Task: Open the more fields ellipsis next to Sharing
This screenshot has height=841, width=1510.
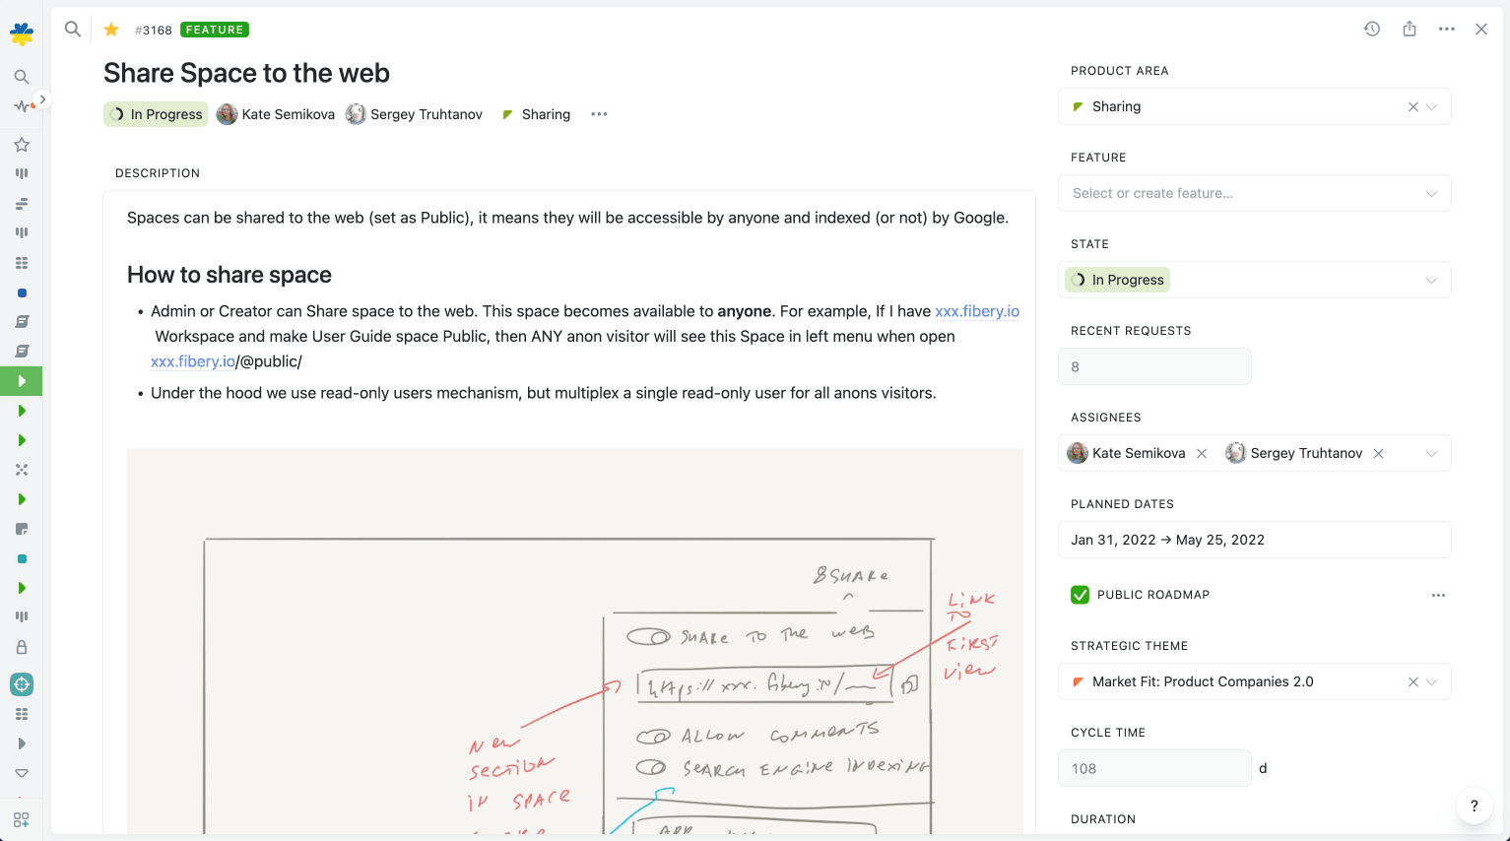Action: click(599, 114)
